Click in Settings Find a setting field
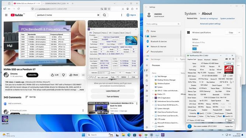The height and width of the screenshot is (138, 246). click(163, 24)
